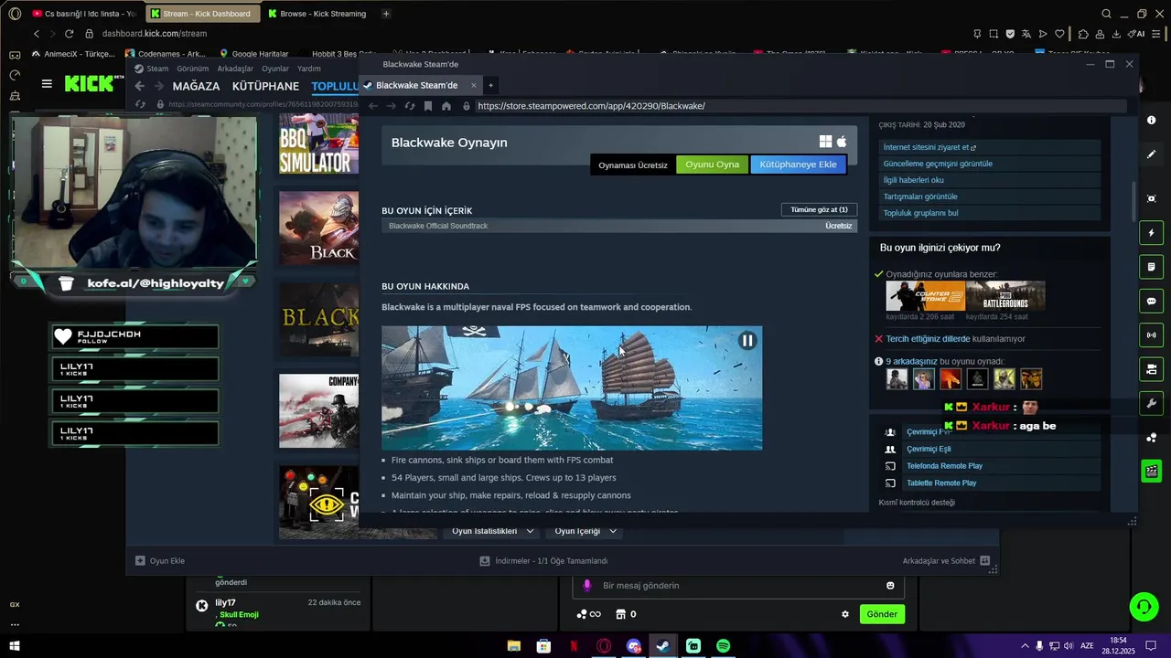The image size is (1171, 658).
Task: Open BBQ Simulator game thumbnail in Steam
Action: tap(318, 144)
